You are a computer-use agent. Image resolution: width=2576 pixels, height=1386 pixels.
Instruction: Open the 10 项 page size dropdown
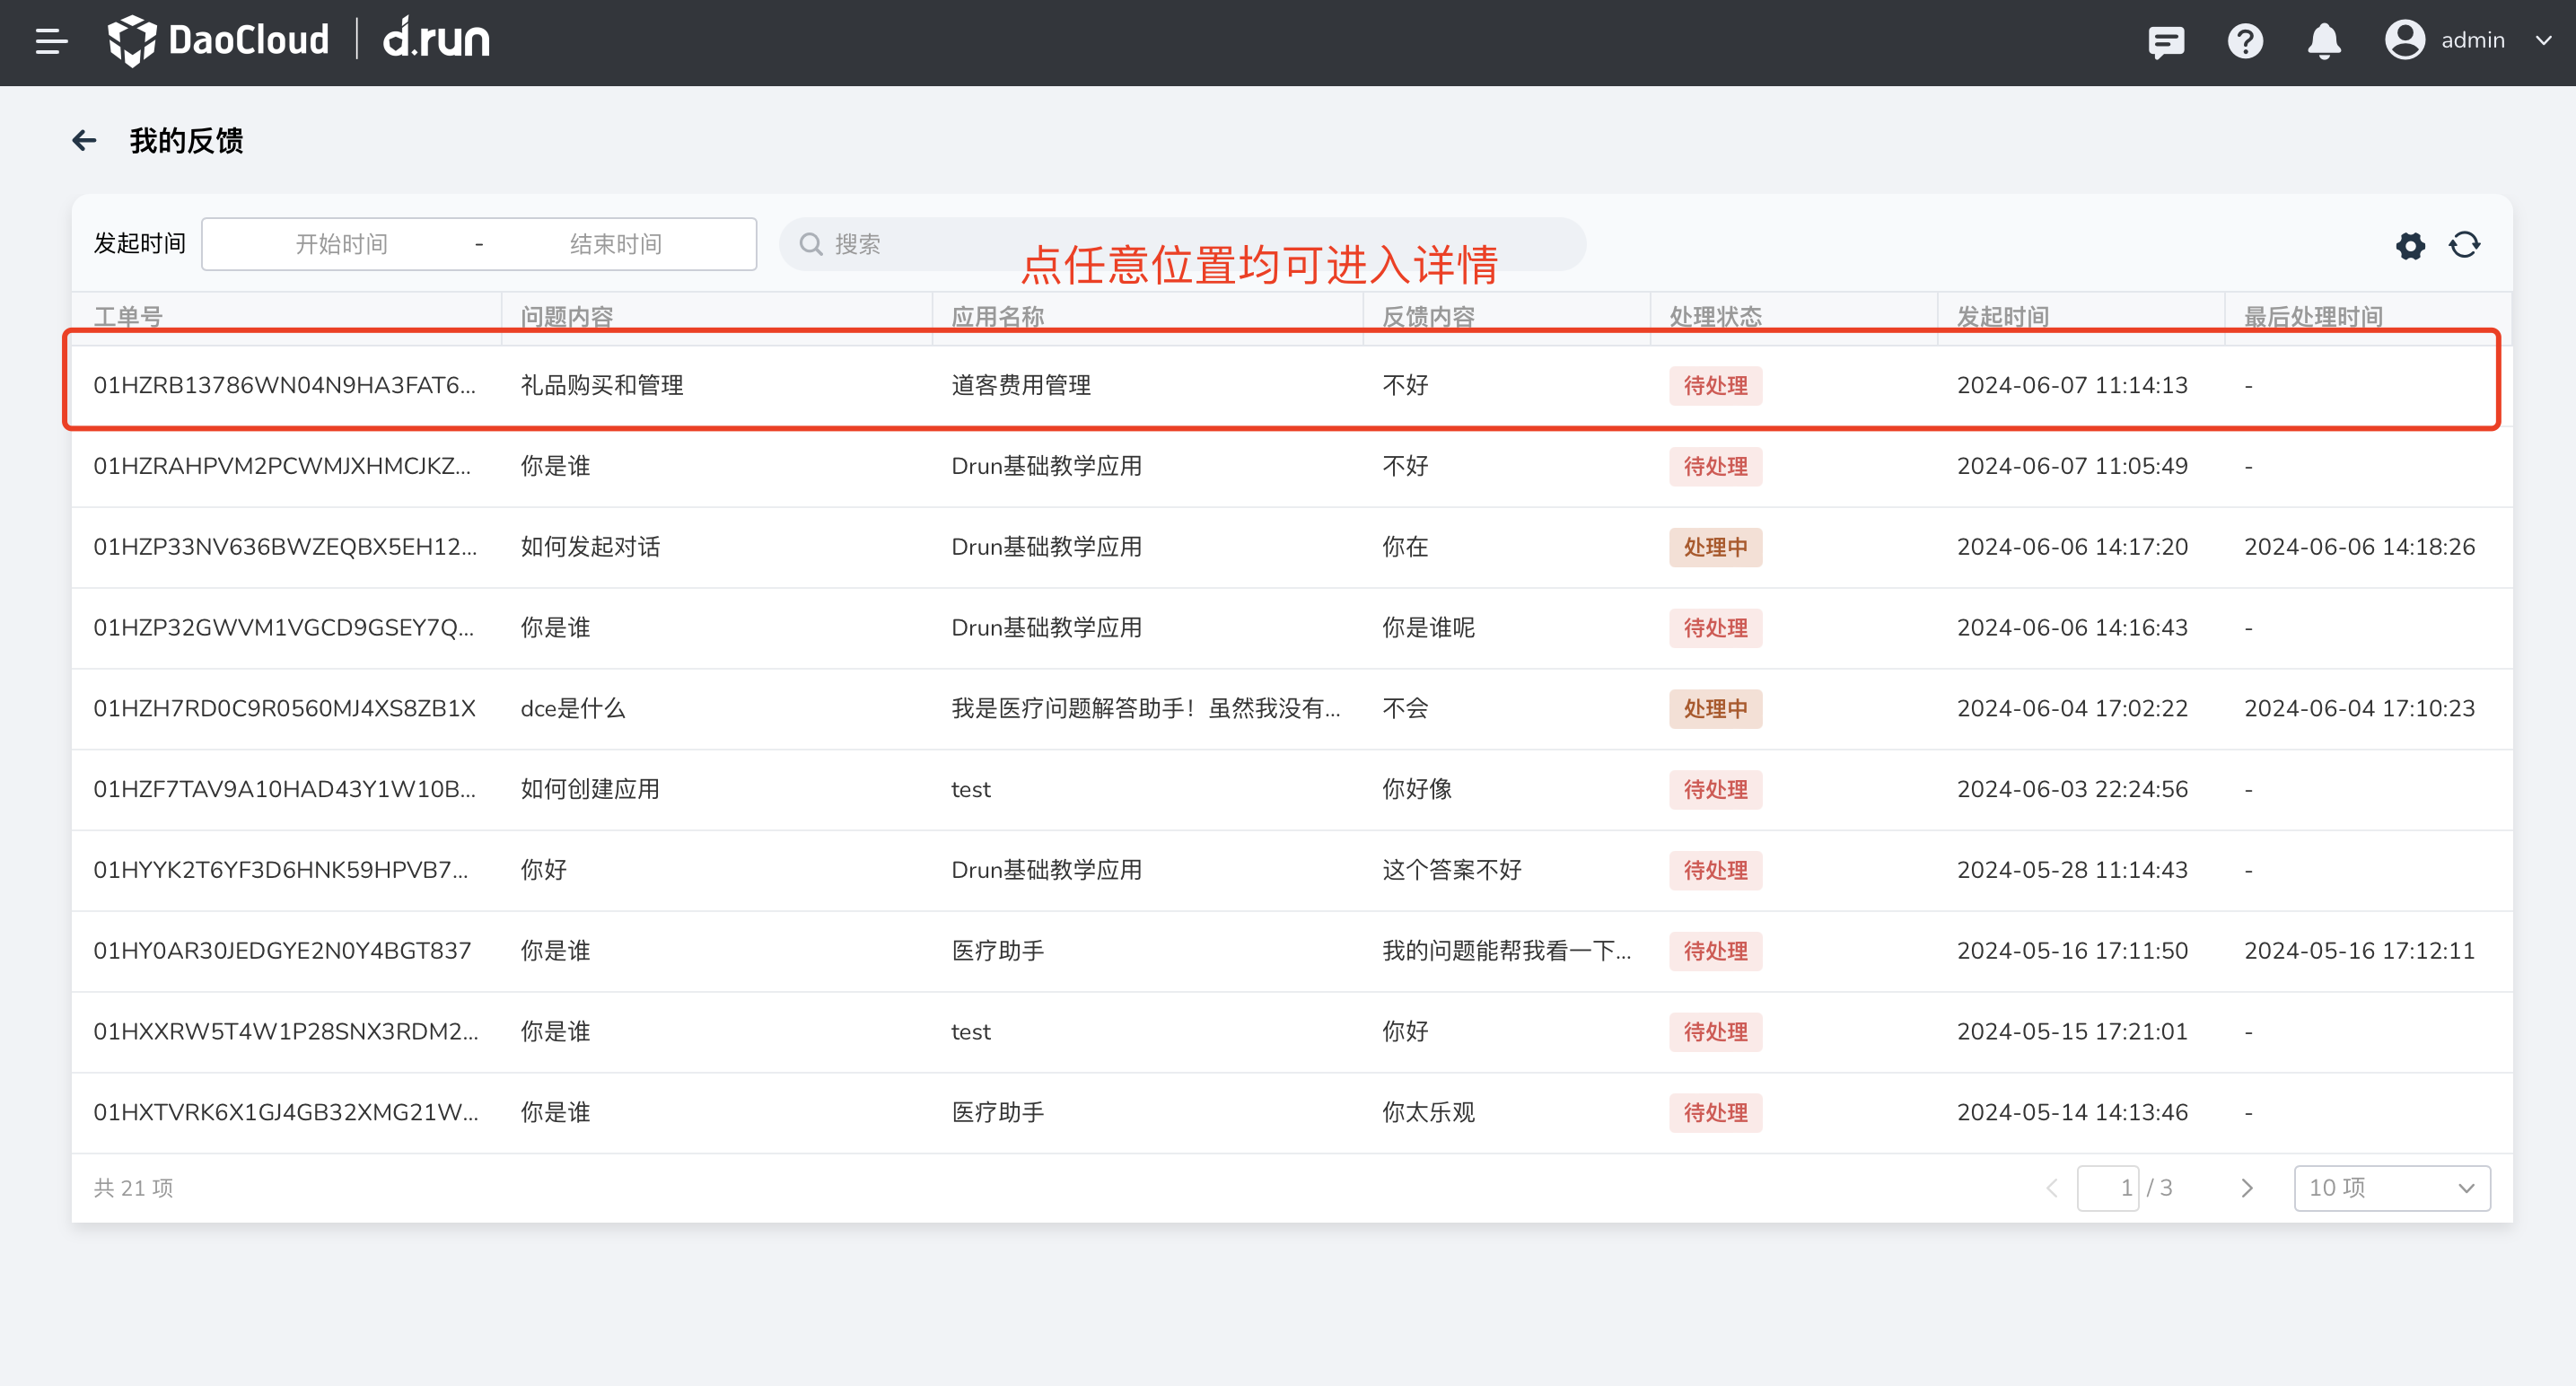pos(2392,1188)
